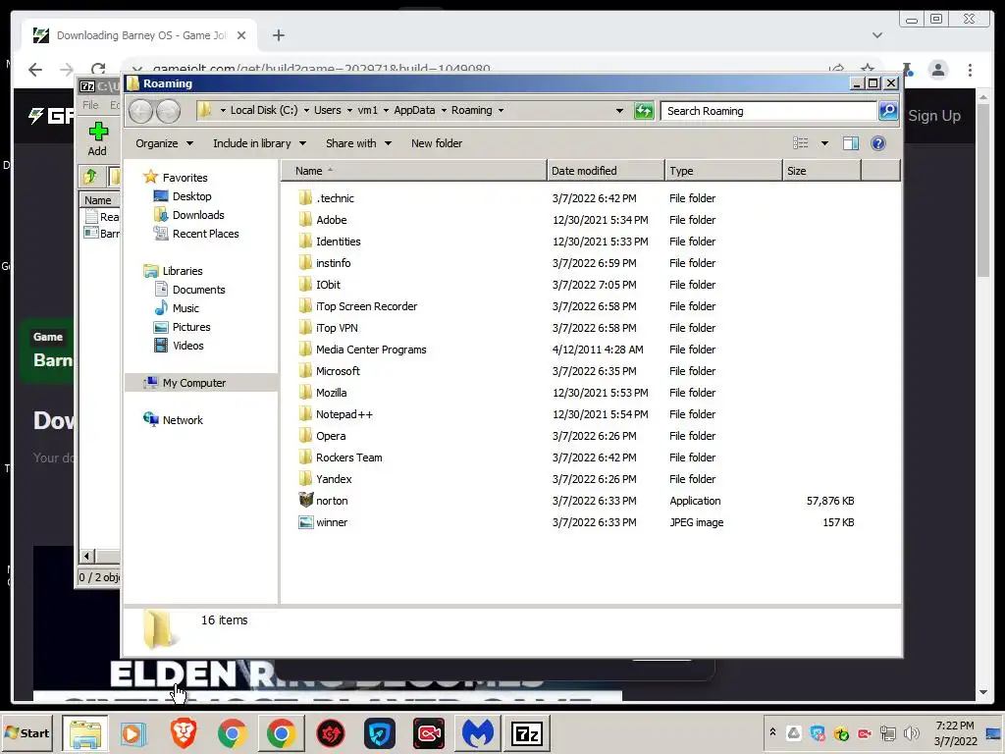This screenshot has height=754, width=1005.
Task: Toggle the preview pane icon
Action: pos(851,143)
